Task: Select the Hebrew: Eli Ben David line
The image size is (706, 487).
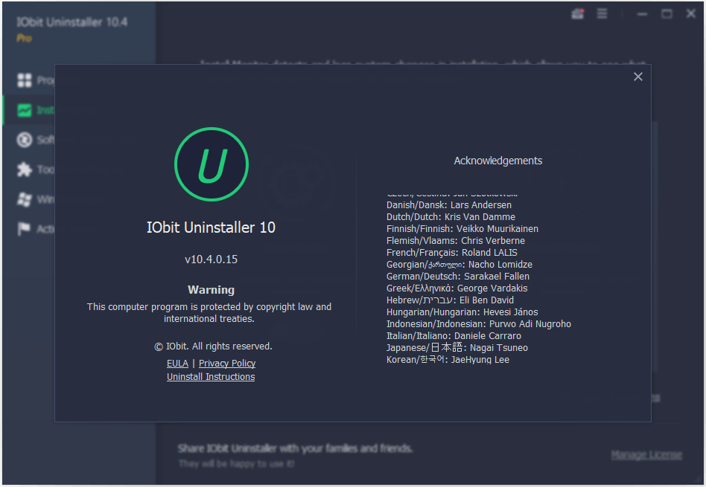Action: coord(451,300)
